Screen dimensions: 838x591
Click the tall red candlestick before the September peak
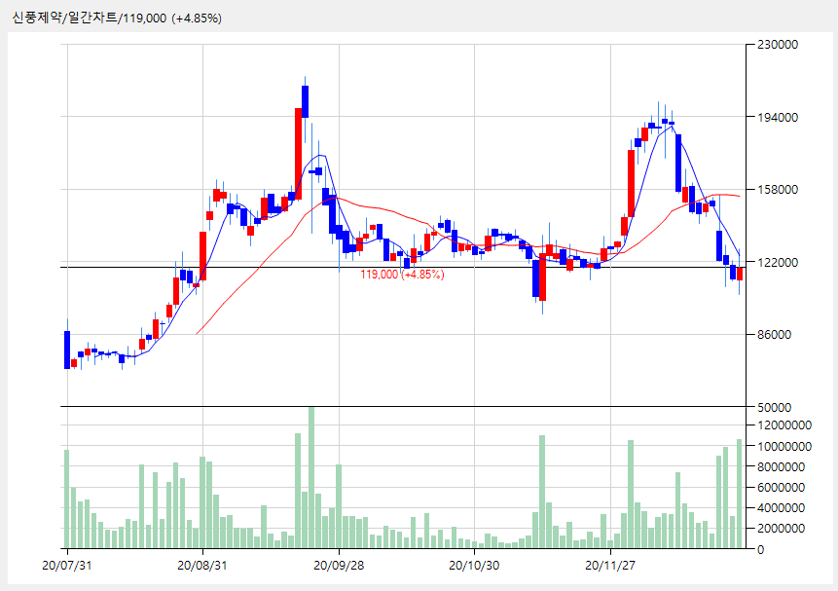coord(298,154)
